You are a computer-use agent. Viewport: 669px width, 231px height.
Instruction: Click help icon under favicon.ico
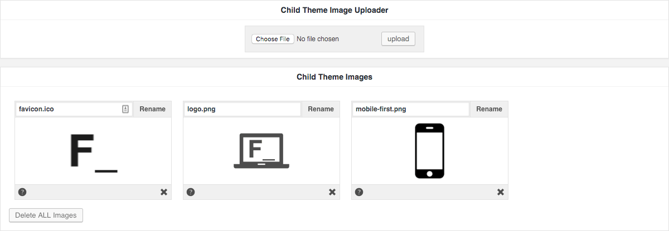22,192
